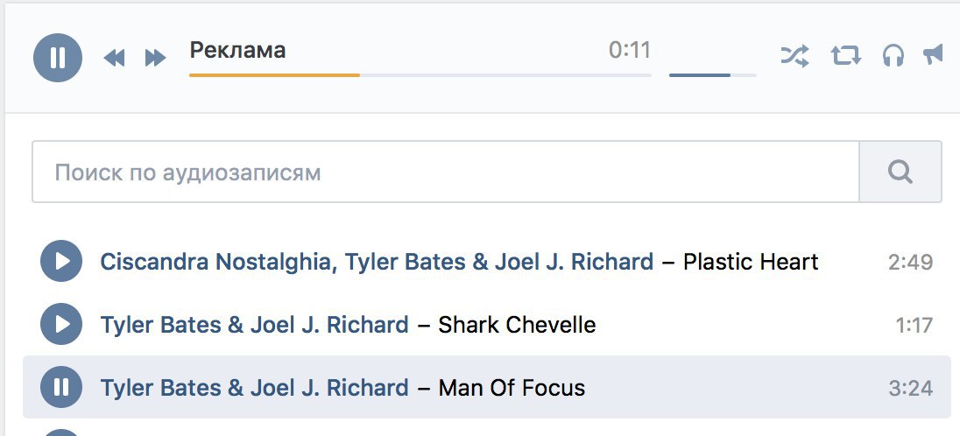Click the Man Of Focus duration 3:24
Screen dimensions: 960x436
[910, 388]
